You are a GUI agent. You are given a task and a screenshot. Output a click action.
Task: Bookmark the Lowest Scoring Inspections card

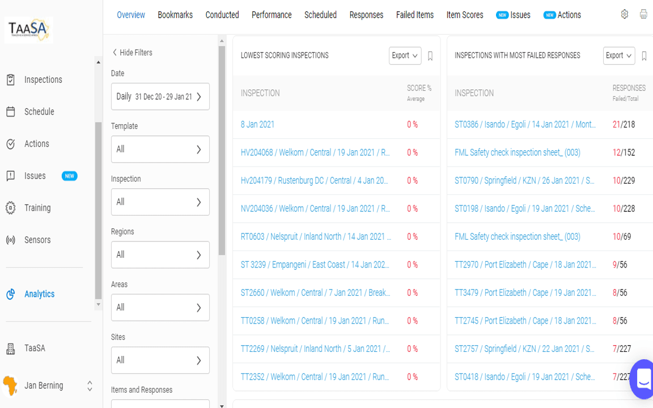[x=430, y=56]
